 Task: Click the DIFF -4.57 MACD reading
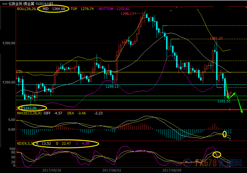[x=56, y=113]
